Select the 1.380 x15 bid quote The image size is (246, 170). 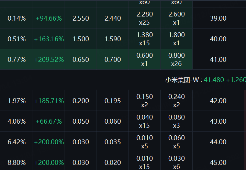(145, 39)
